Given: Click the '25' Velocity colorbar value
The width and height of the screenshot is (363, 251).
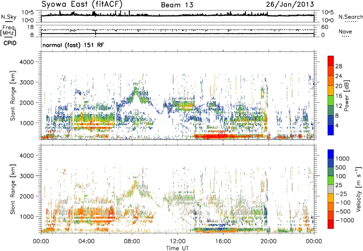Looking at the screenshot, I should (339, 185).
